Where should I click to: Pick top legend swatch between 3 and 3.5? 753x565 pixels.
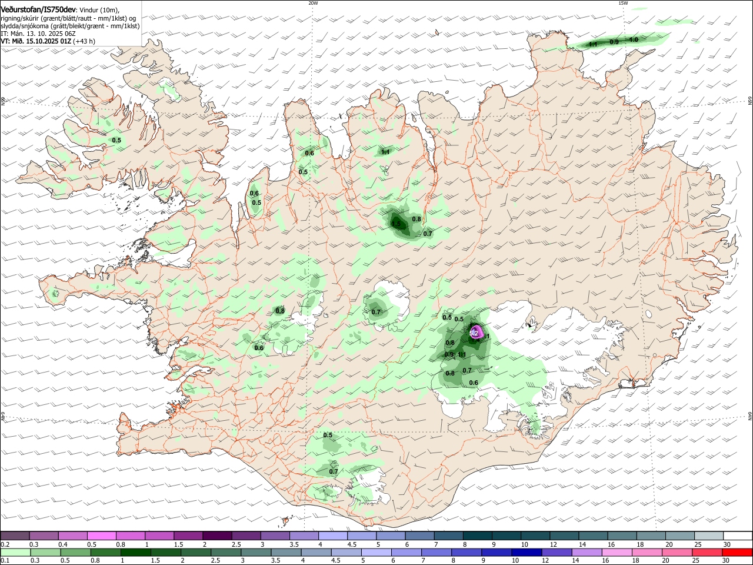275,536
